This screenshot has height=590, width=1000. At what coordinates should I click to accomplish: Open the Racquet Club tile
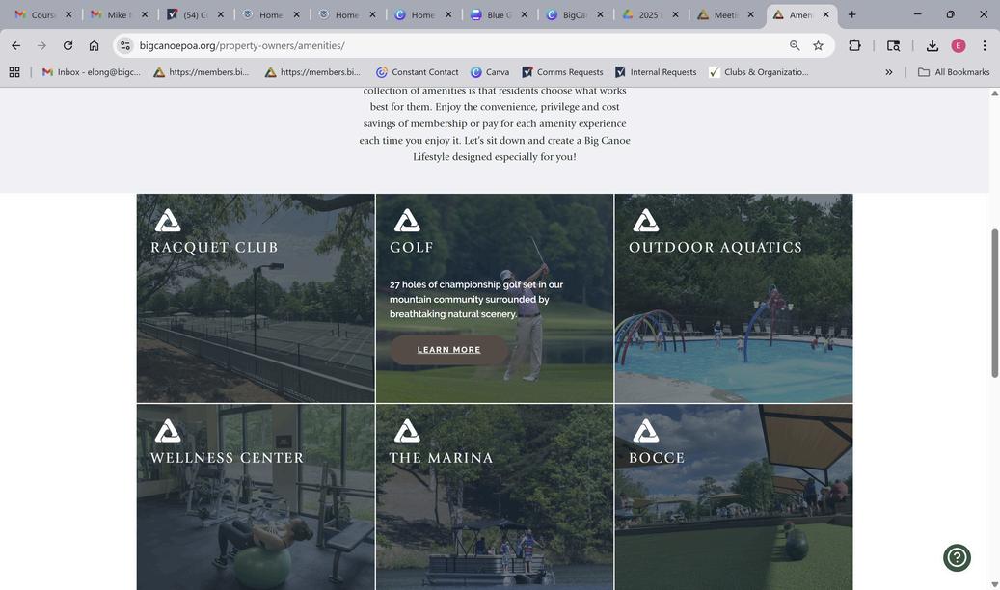tap(256, 298)
